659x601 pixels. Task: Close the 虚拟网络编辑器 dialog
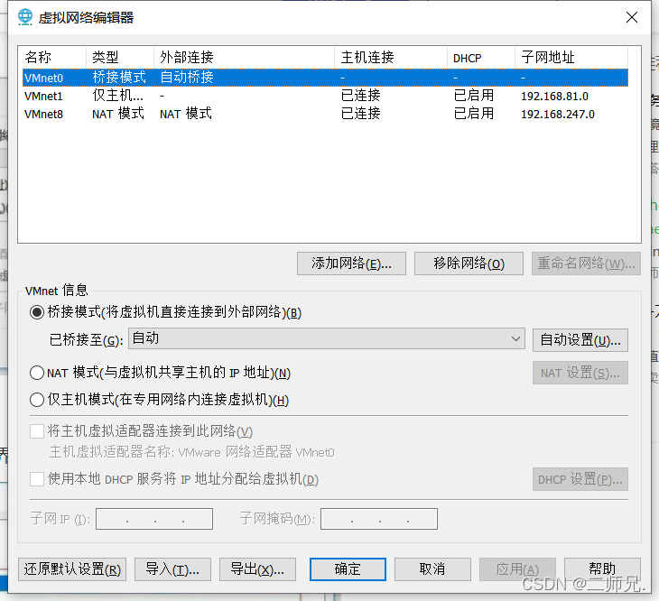(x=632, y=17)
